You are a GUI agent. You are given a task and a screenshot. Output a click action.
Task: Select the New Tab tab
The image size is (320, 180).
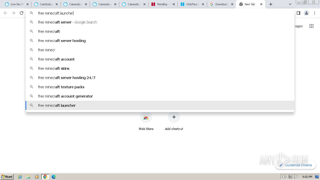point(251,4)
